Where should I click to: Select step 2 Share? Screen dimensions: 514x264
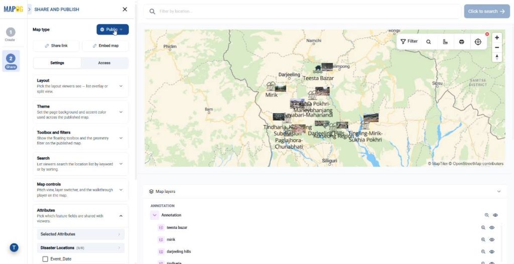[x=11, y=61]
